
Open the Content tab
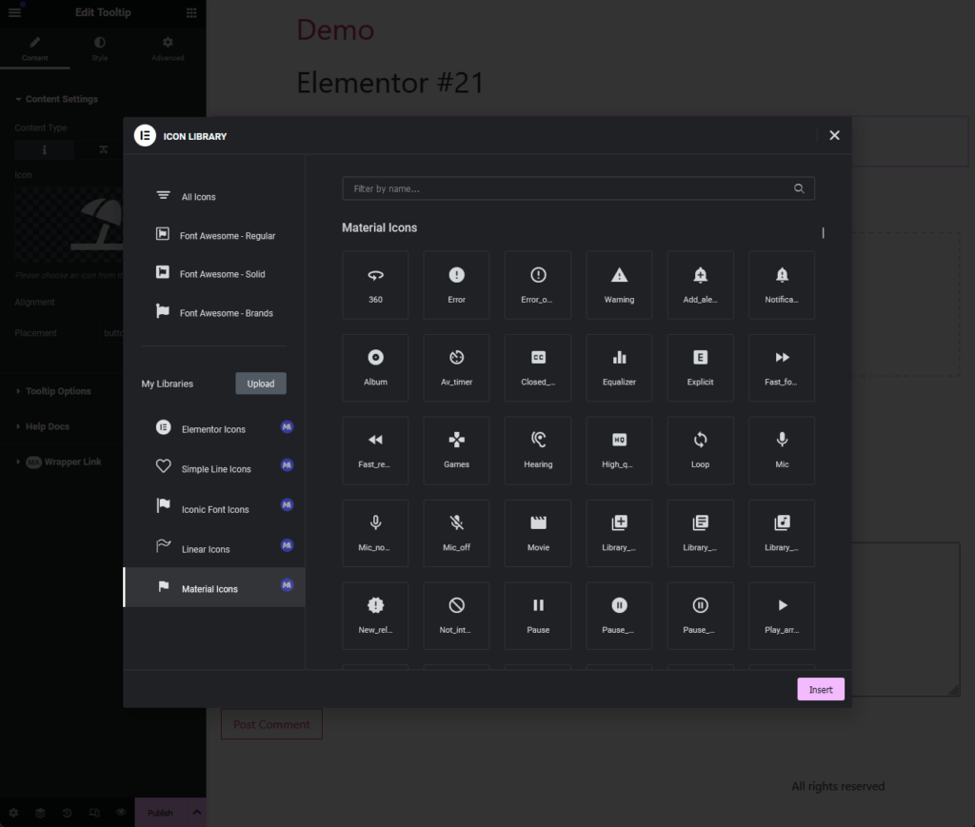[35, 49]
